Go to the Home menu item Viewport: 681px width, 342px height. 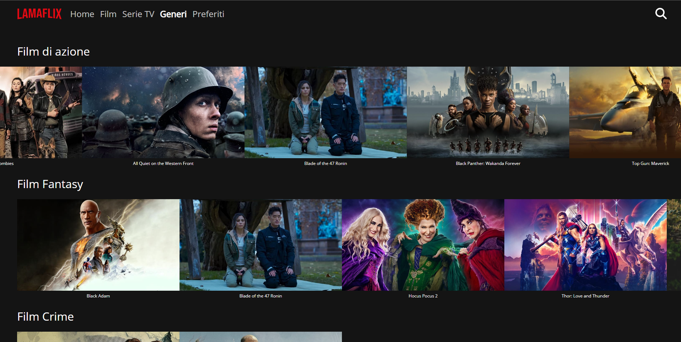82,14
